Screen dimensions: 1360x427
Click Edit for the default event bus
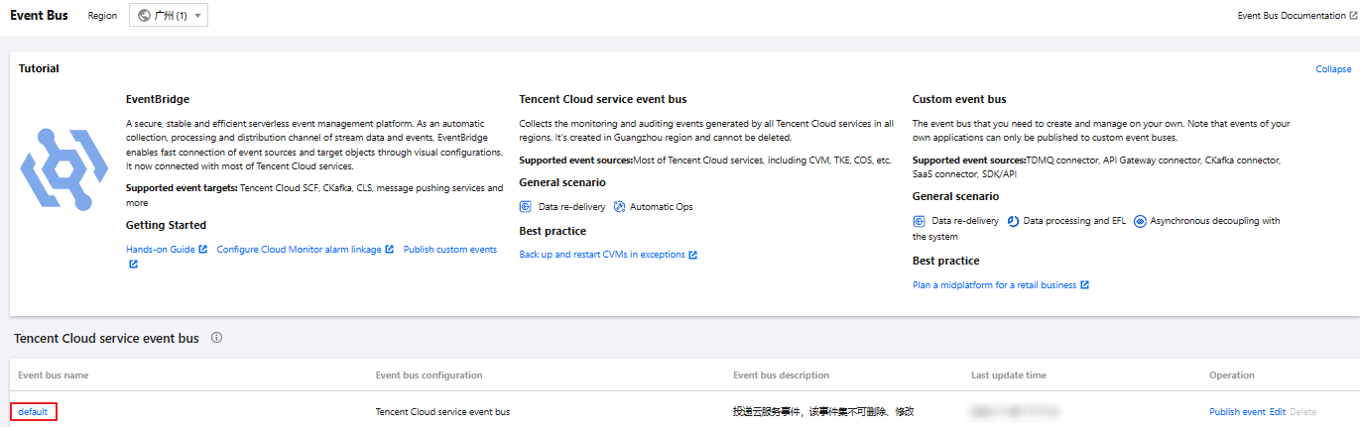[1277, 412]
